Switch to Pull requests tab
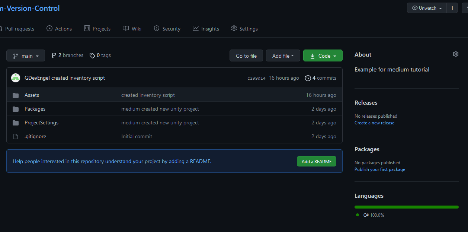Screen dimensions: 468x232 pos(16,29)
